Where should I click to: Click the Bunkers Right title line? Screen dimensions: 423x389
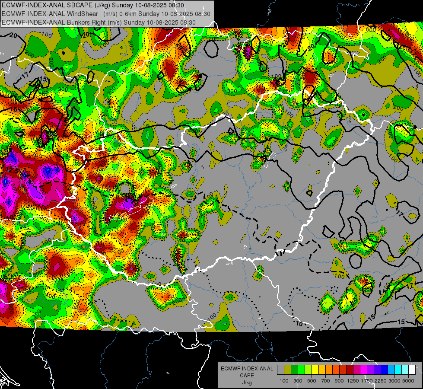(99, 22)
